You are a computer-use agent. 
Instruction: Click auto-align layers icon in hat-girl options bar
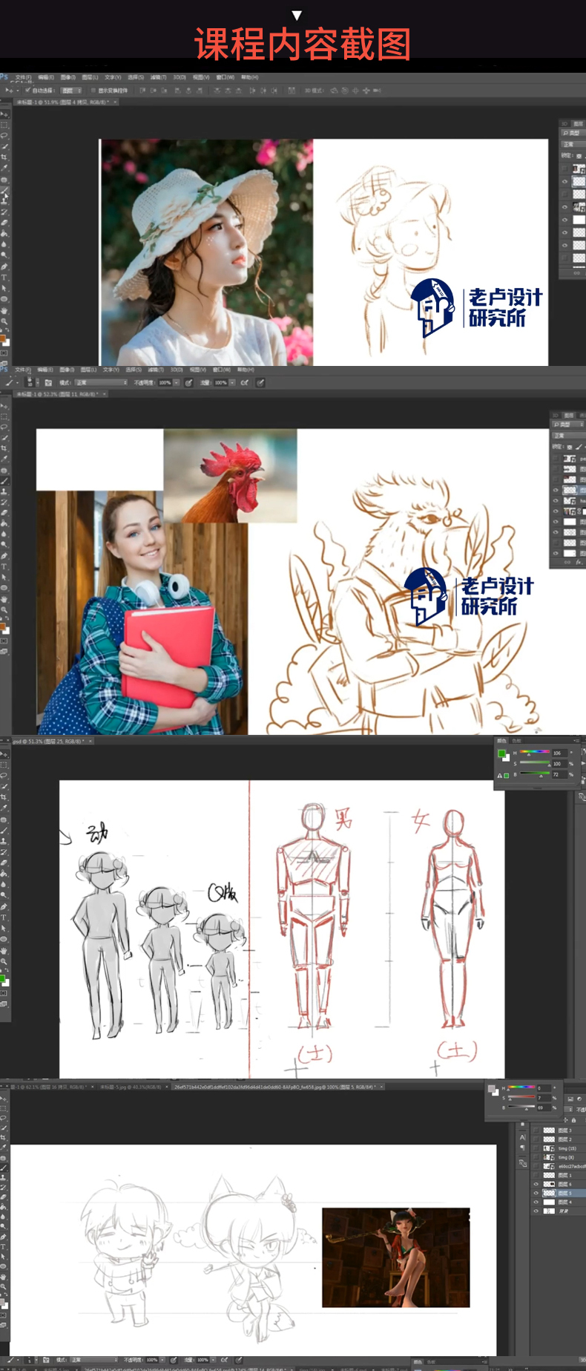pyautogui.click(x=292, y=91)
